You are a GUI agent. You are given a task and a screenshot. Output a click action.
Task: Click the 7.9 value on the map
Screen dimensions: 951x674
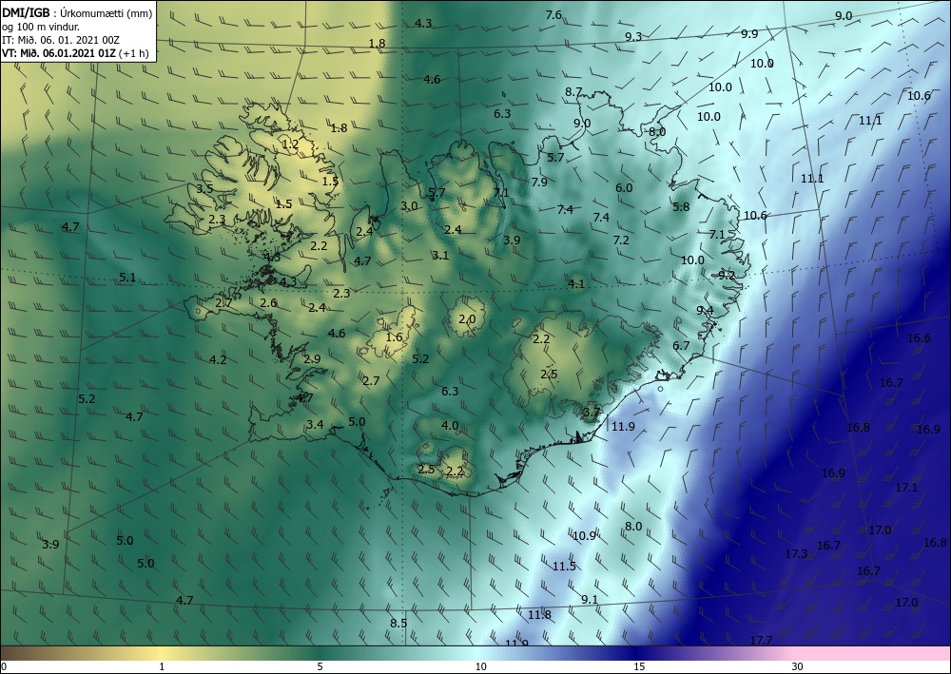539,183
